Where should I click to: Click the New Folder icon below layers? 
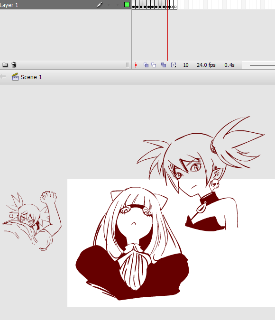pyautogui.click(x=5, y=65)
